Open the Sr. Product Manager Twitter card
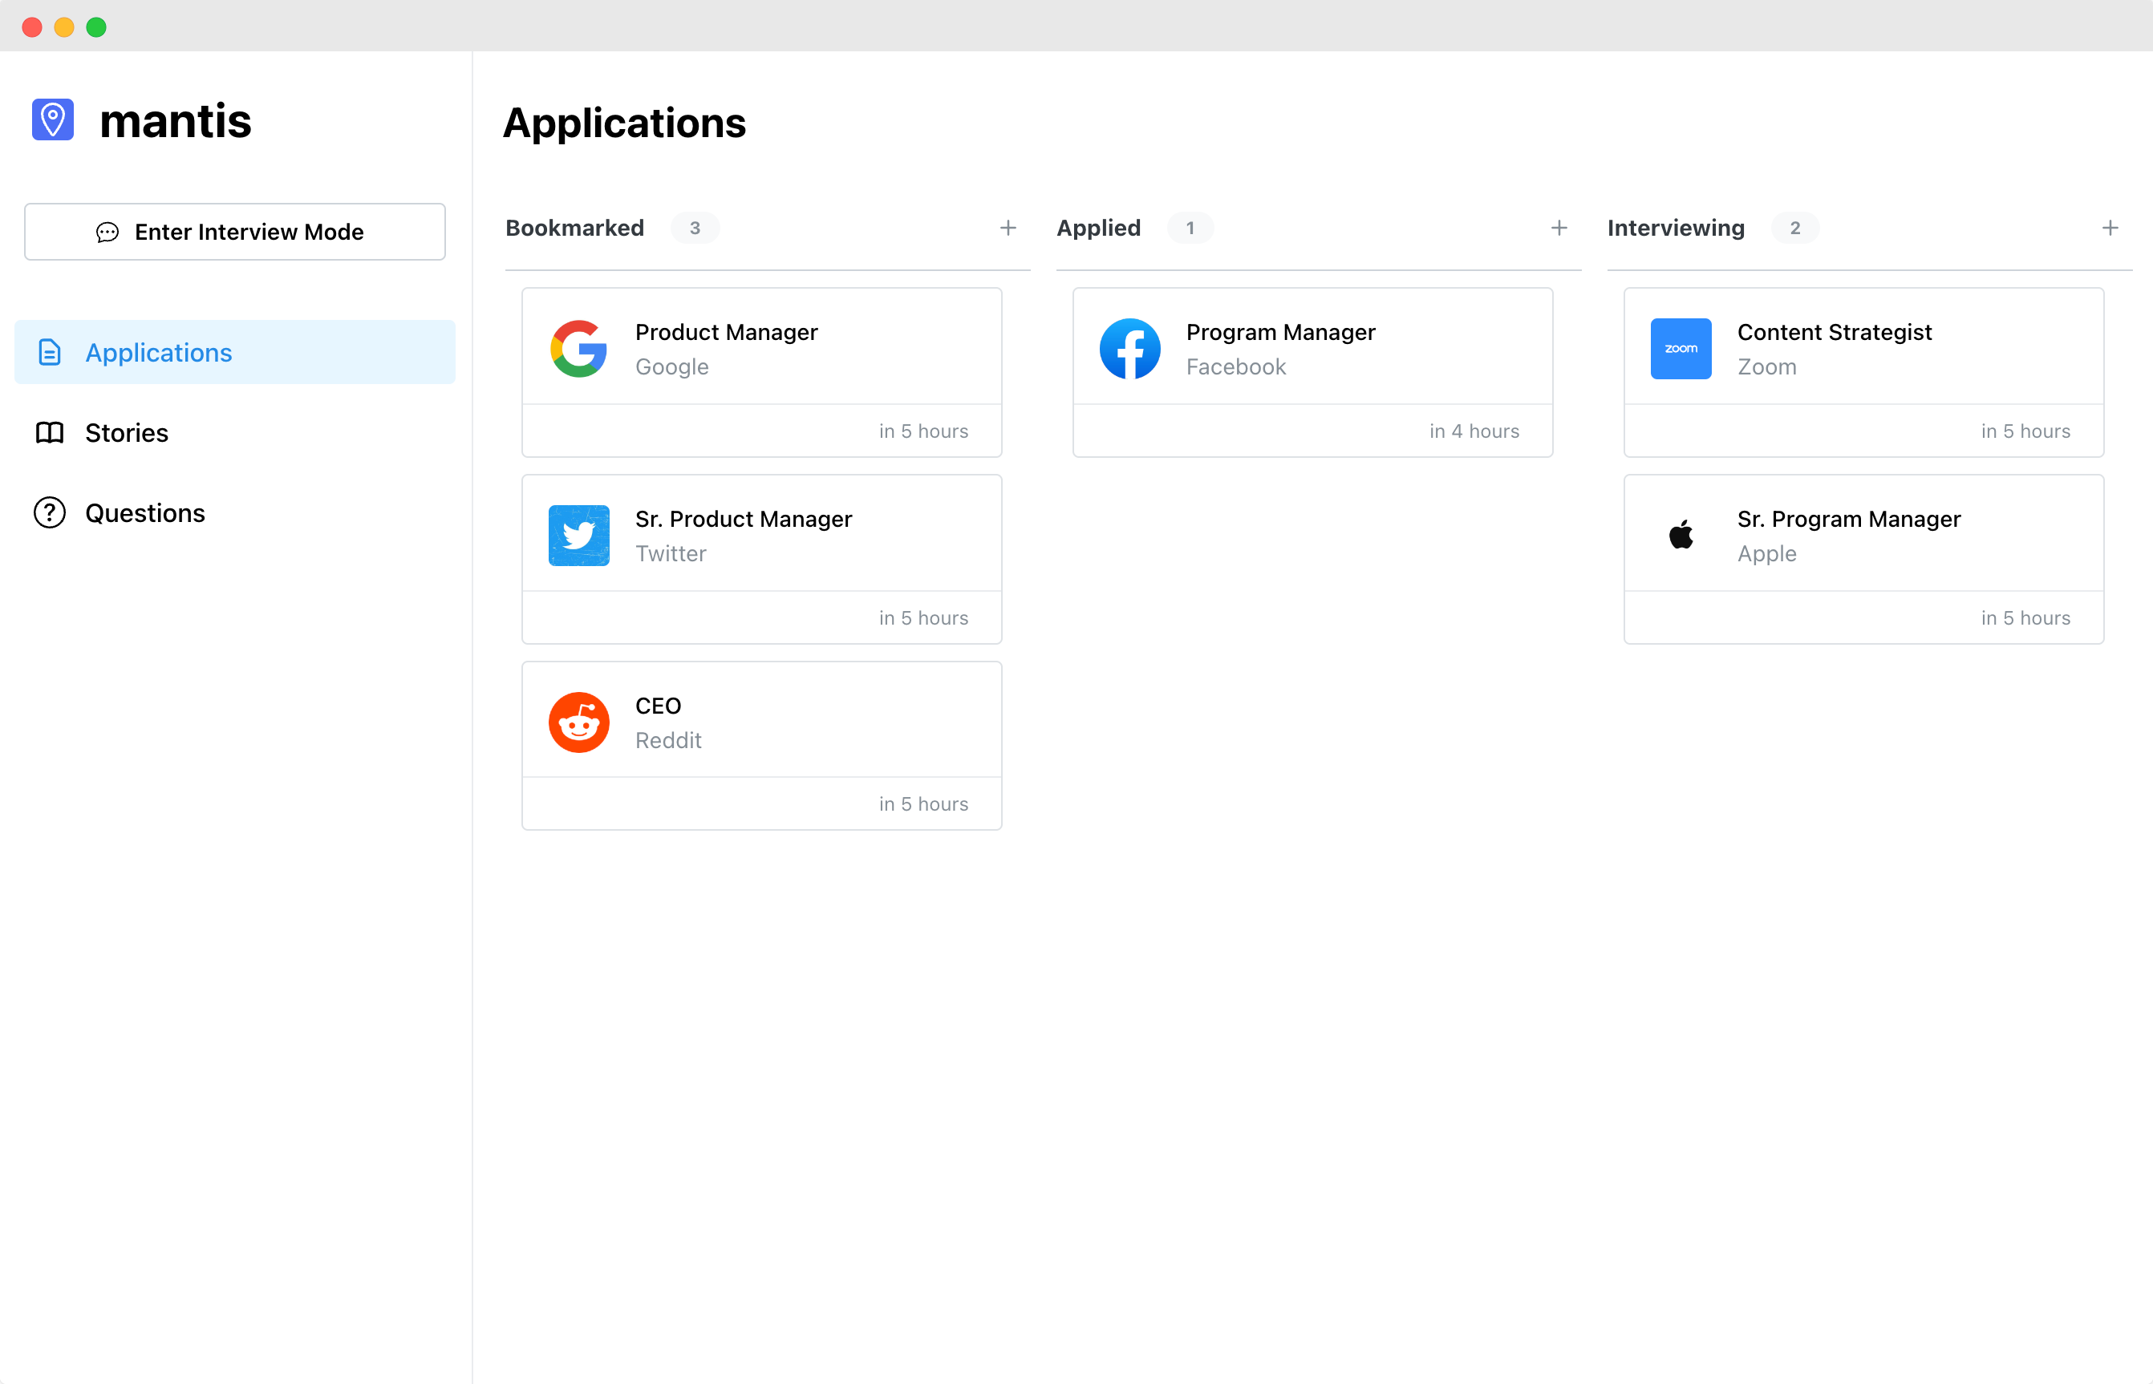Image resolution: width=2153 pixels, height=1384 pixels. 762,559
